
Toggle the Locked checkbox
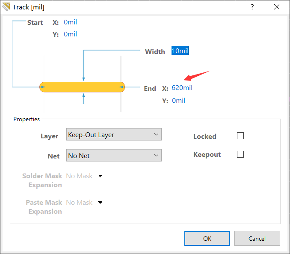[240, 136]
